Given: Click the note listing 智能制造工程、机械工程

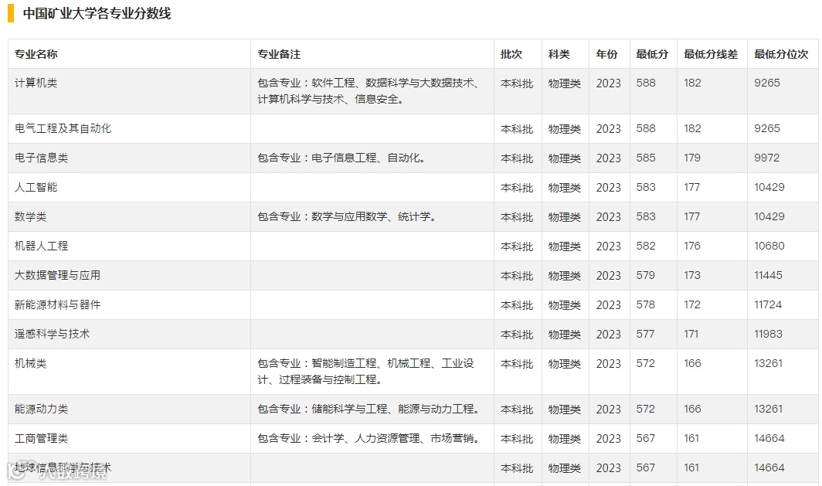Looking at the screenshot, I should click(366, 371).
